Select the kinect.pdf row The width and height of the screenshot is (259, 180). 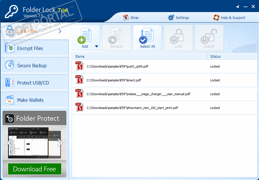tap(165, 80)
